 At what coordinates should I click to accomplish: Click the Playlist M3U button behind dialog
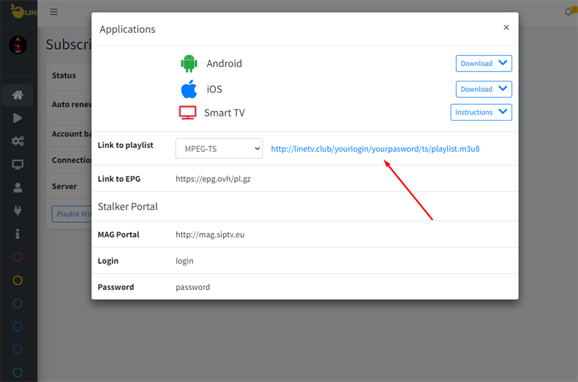(72, 214)
